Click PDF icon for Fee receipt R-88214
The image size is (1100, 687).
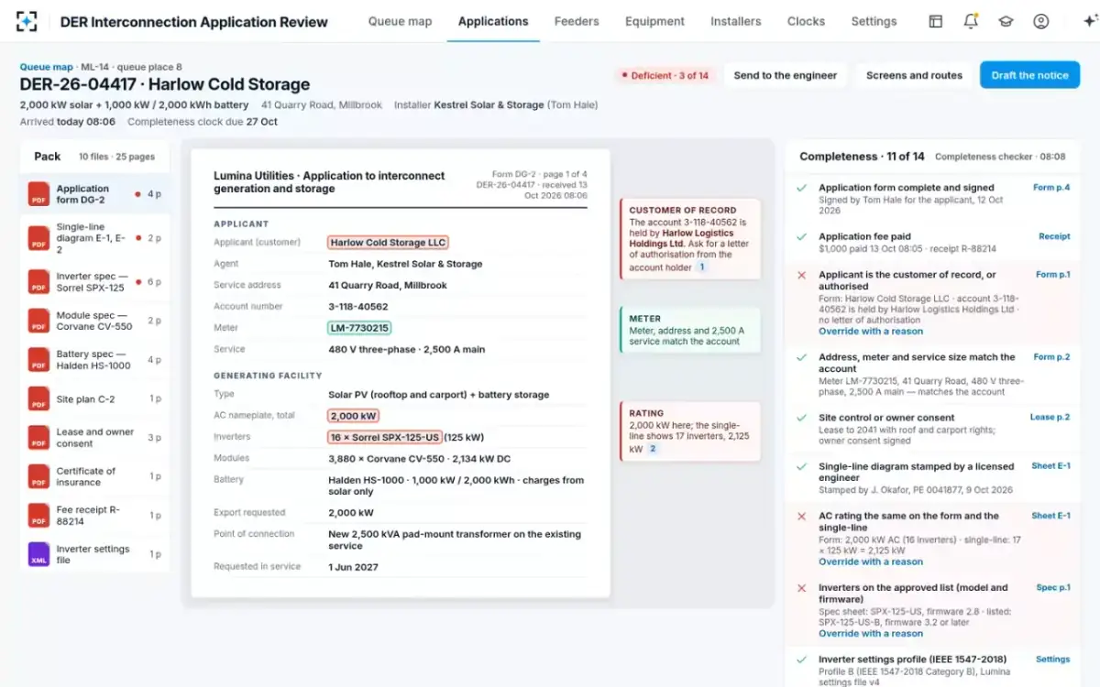[x=38, y=516]
